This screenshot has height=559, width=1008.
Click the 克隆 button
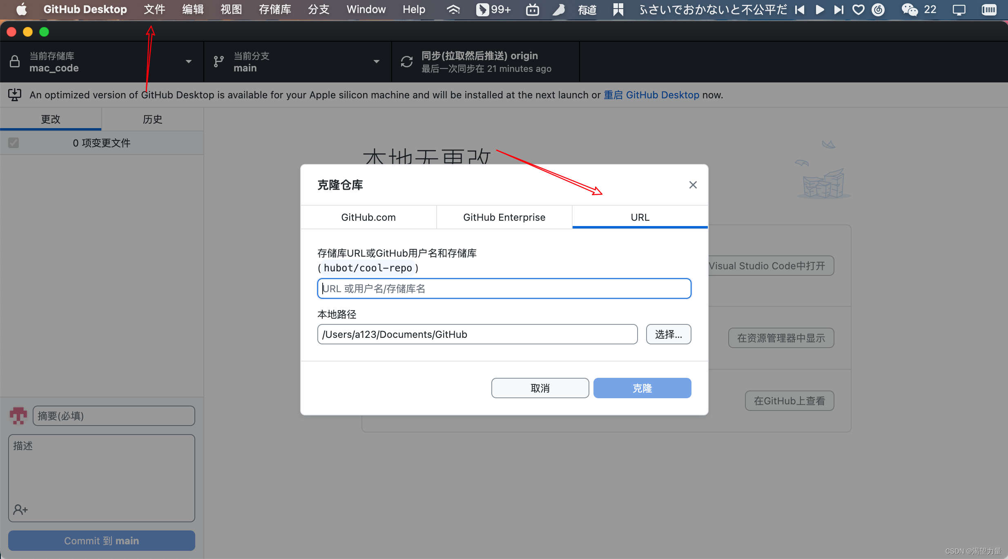pos(642,388)
